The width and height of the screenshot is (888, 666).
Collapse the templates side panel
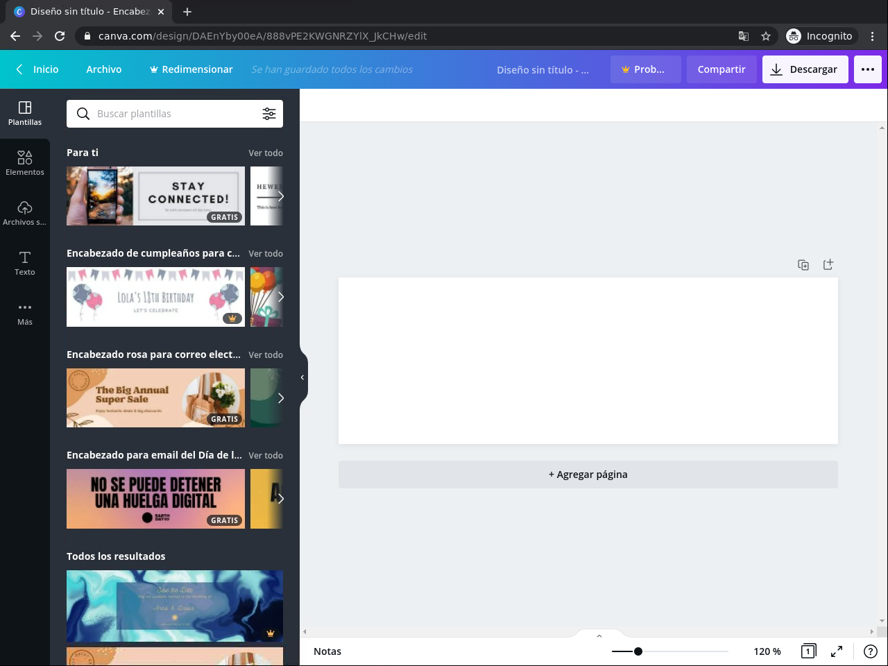point(303,377)
